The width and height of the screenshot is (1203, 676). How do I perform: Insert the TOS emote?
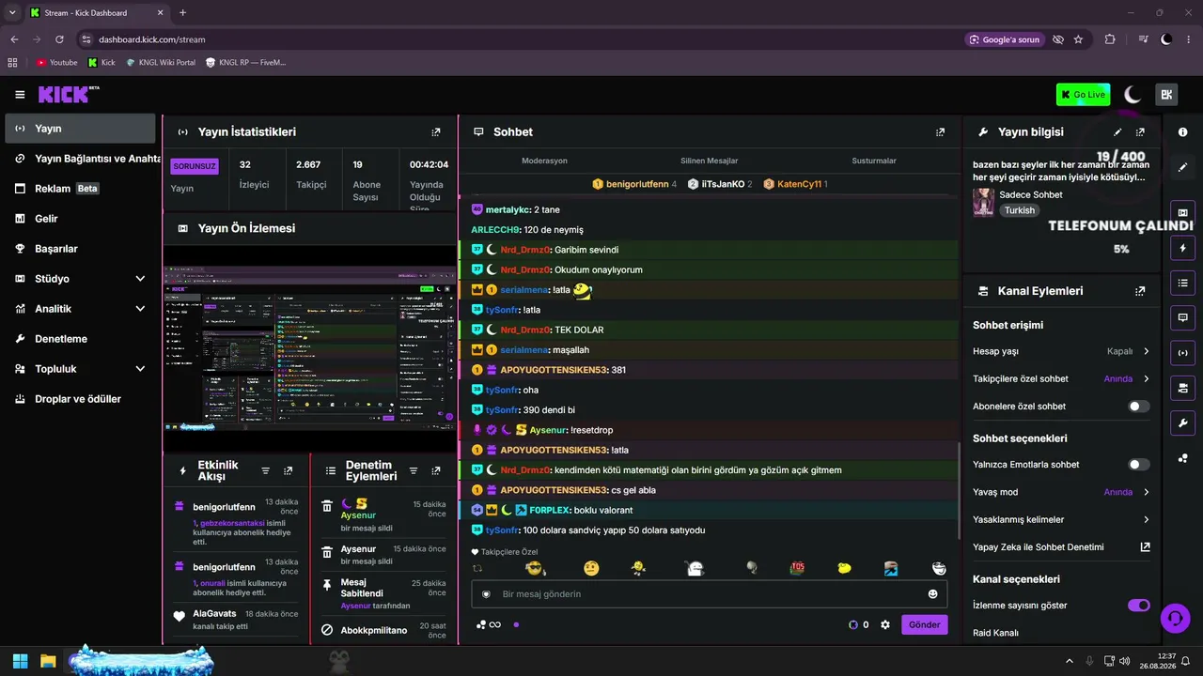(797, 568)
